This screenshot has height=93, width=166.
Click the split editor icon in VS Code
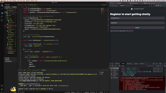pyautogui.click(x=105, y=5)
